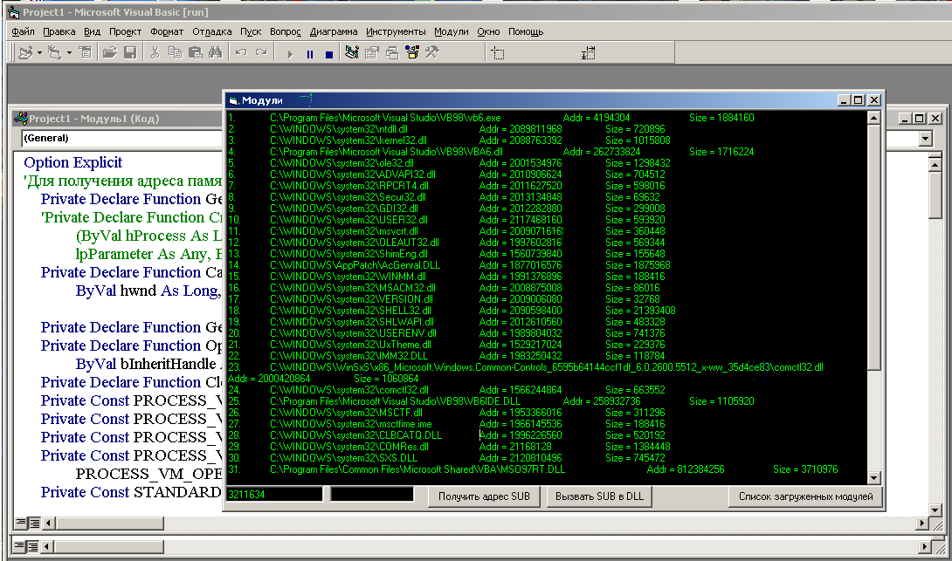Open the (General) object combo box
Viewport: 952px width, 561px height.
121,138
